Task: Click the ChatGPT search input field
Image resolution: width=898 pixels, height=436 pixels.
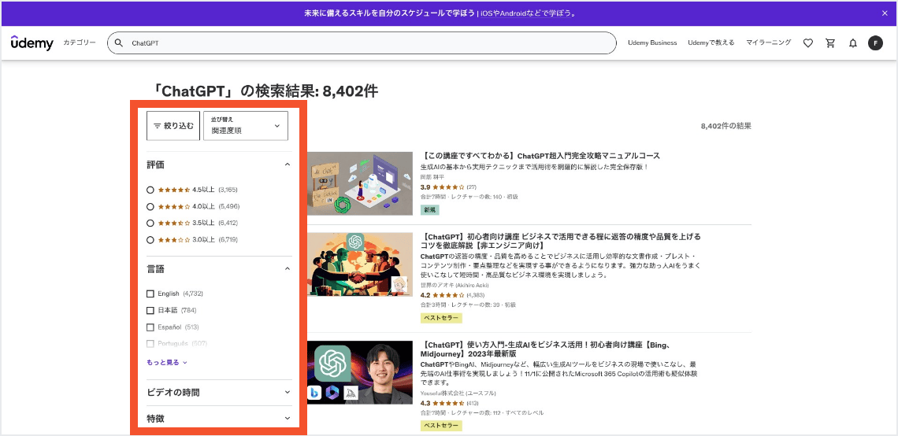Action: tap(362, 43)
